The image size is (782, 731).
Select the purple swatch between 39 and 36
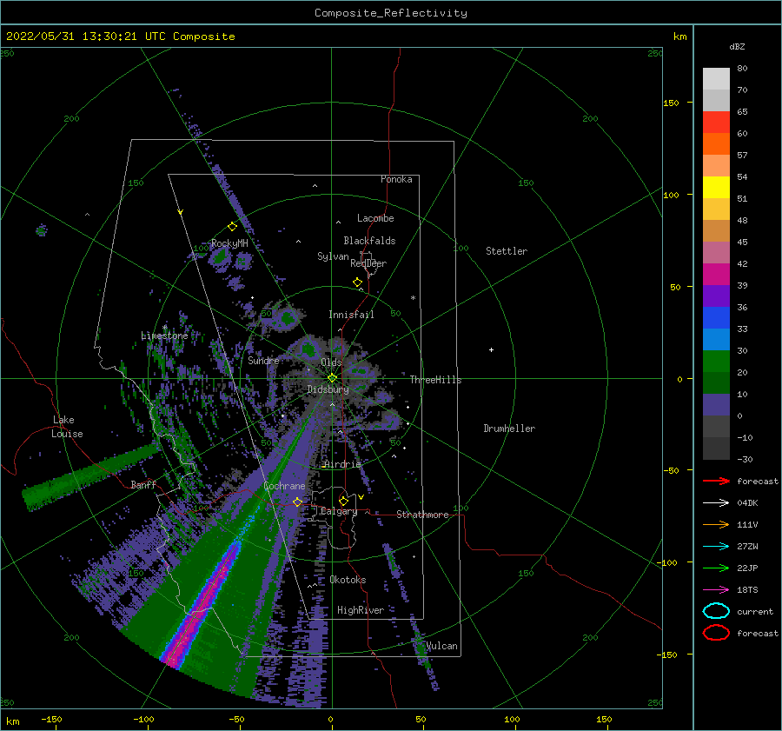(716, 296)
